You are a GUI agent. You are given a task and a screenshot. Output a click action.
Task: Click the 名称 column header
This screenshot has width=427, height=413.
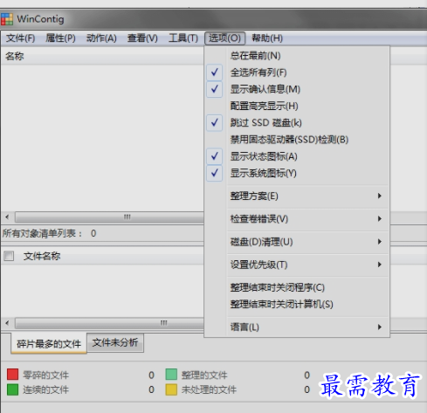coord(102,56)
